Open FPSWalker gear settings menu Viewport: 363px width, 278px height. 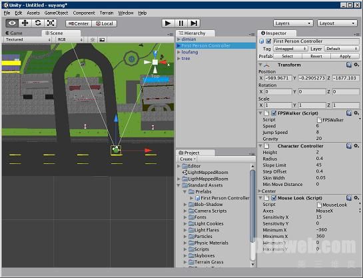356,113
